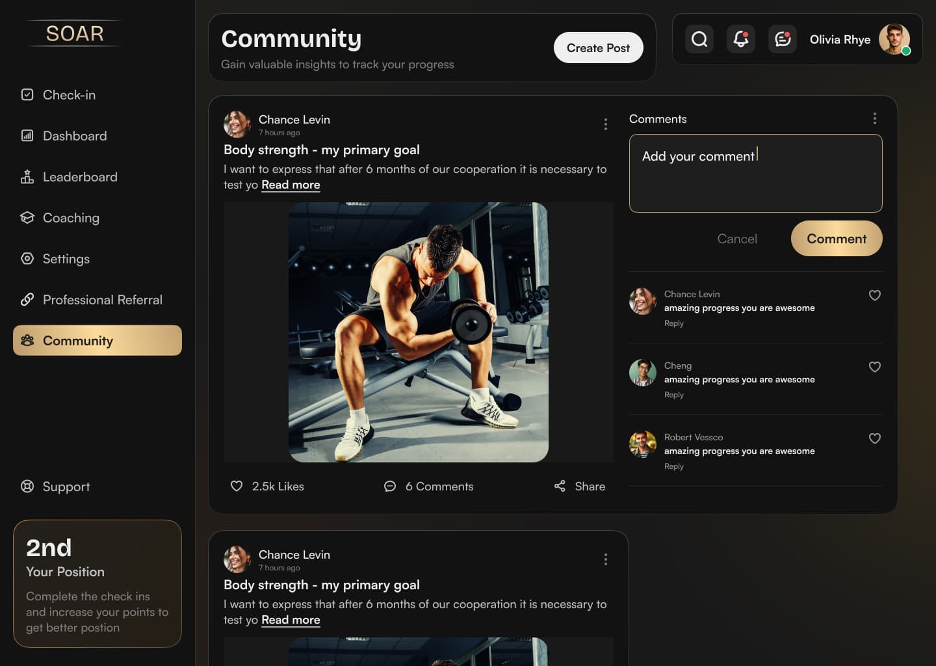Click the Leaderboard podium icon

(27, 176)
